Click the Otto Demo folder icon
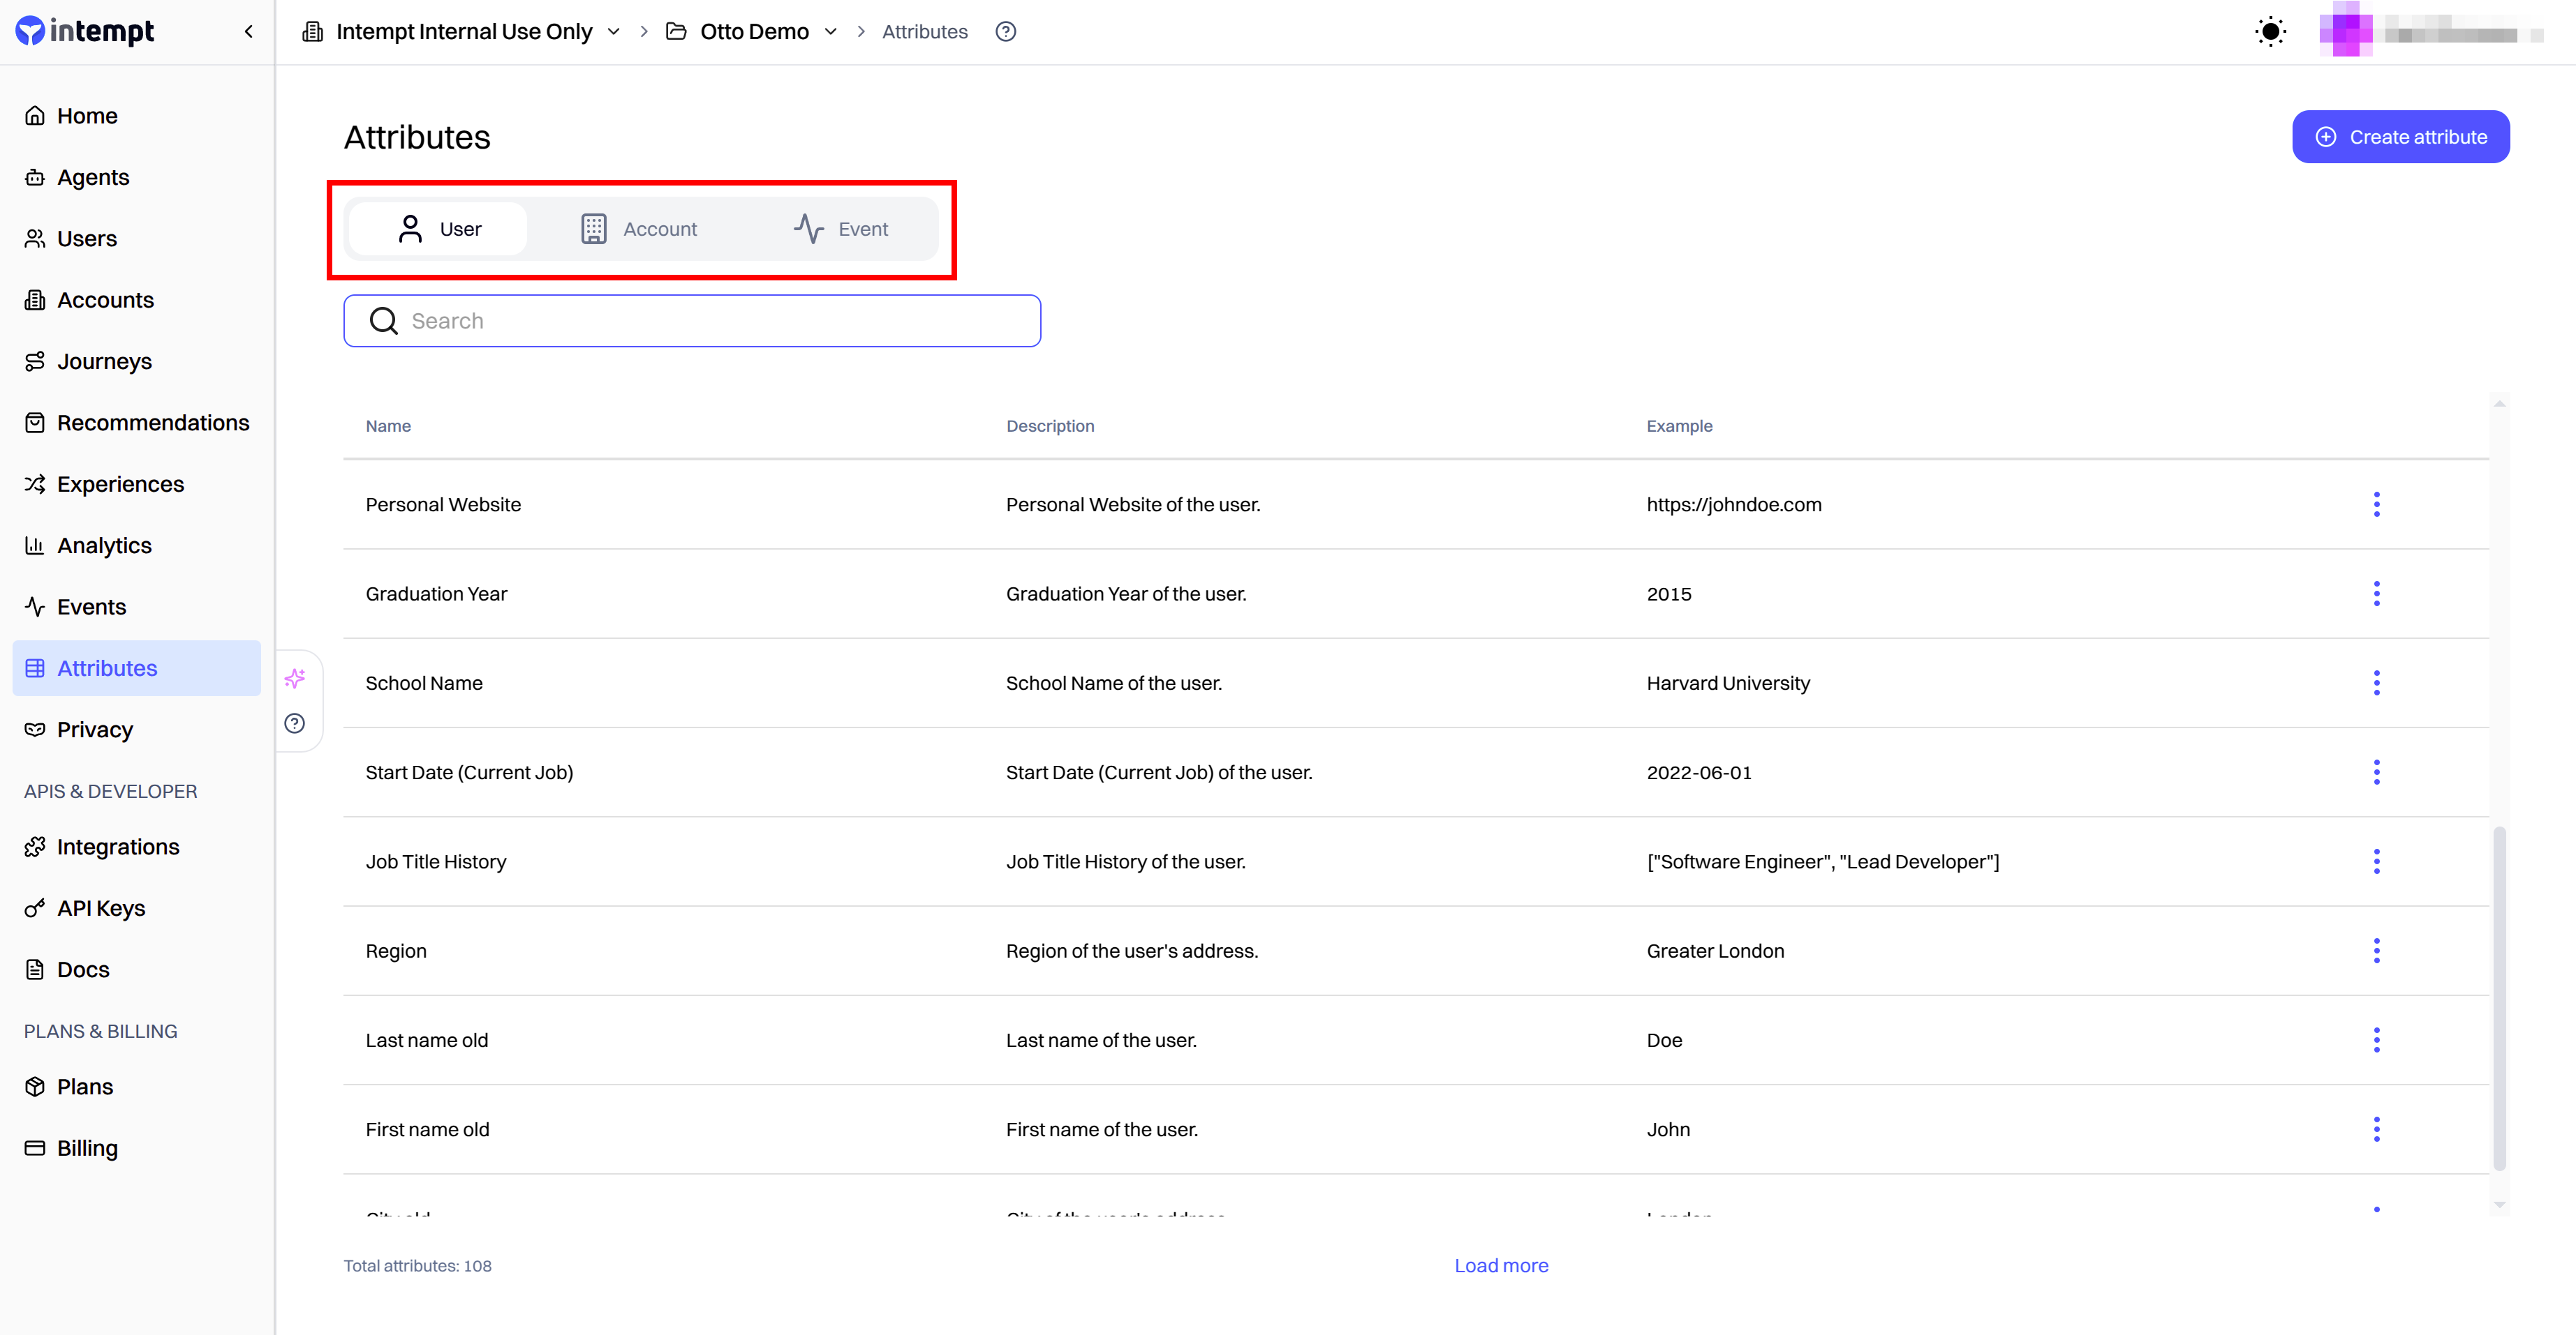This screenshot has height=1335, width=2576. [x=677, y=32]
